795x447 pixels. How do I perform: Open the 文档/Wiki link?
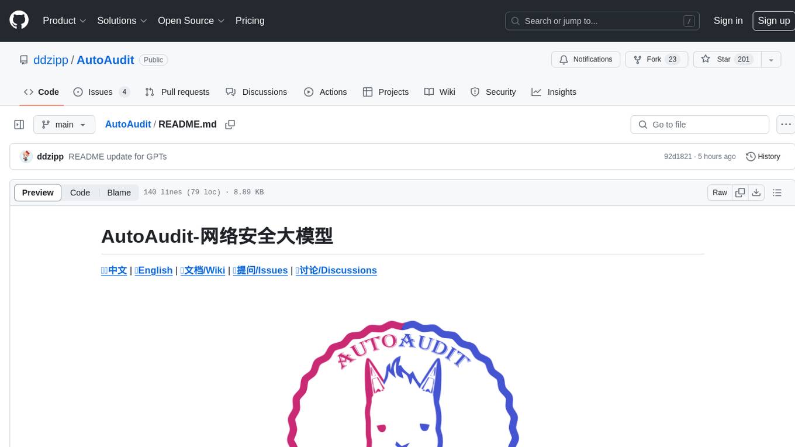point(203,270)
